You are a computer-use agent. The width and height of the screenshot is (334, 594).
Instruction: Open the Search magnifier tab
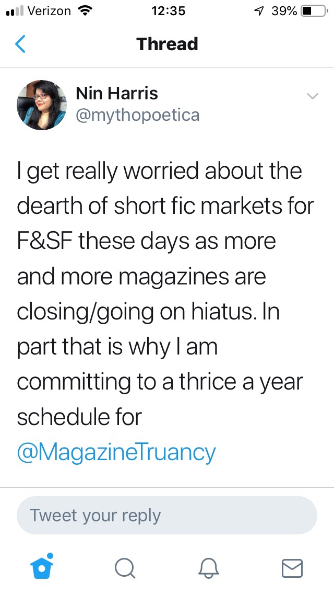coord(125,567)
